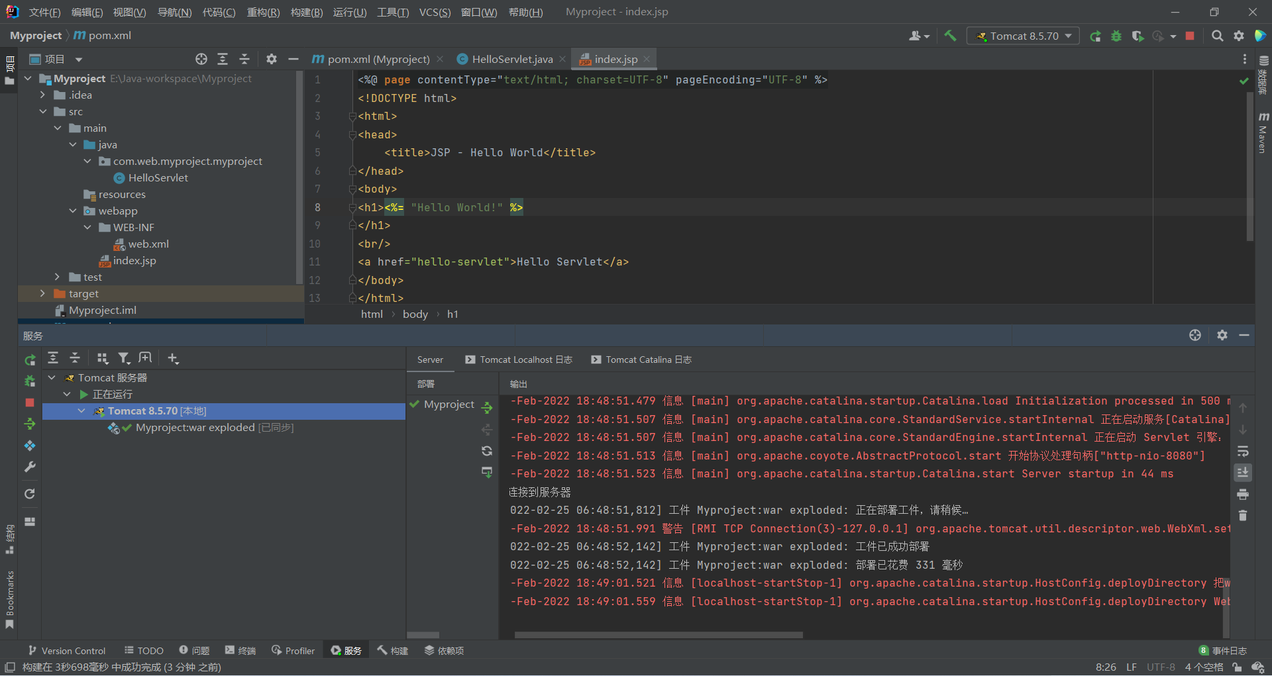Image resolution: width=1272 pixels, height=676 pixels.
Task: Collapse the webapp folder
Action: 73,211
